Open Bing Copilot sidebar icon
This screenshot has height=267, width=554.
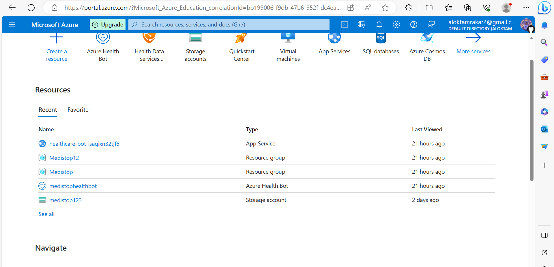tap(544, 8)
